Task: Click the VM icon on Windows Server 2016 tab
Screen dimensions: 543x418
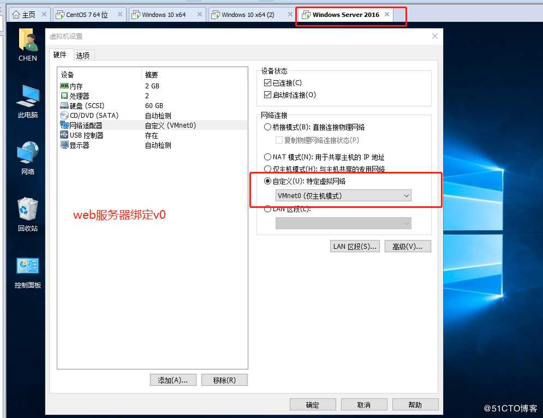Action: 306,15
